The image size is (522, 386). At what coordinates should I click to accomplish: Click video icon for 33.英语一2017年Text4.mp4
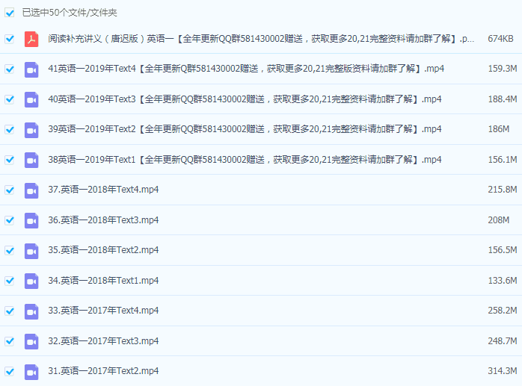click(31, 311)
